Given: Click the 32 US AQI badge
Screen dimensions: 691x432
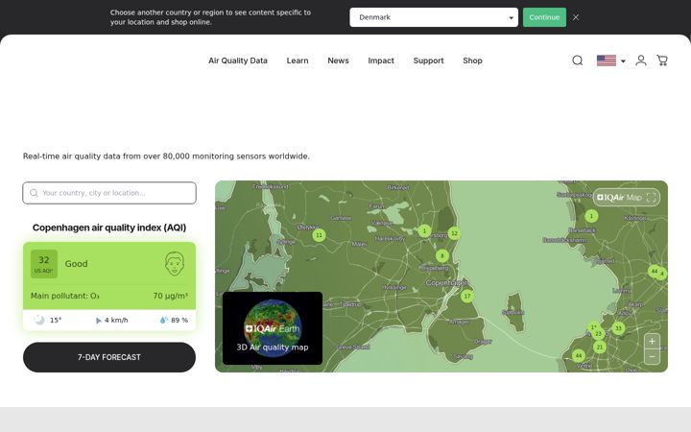Looking at the screenshot, I should [x=44, y=264].
